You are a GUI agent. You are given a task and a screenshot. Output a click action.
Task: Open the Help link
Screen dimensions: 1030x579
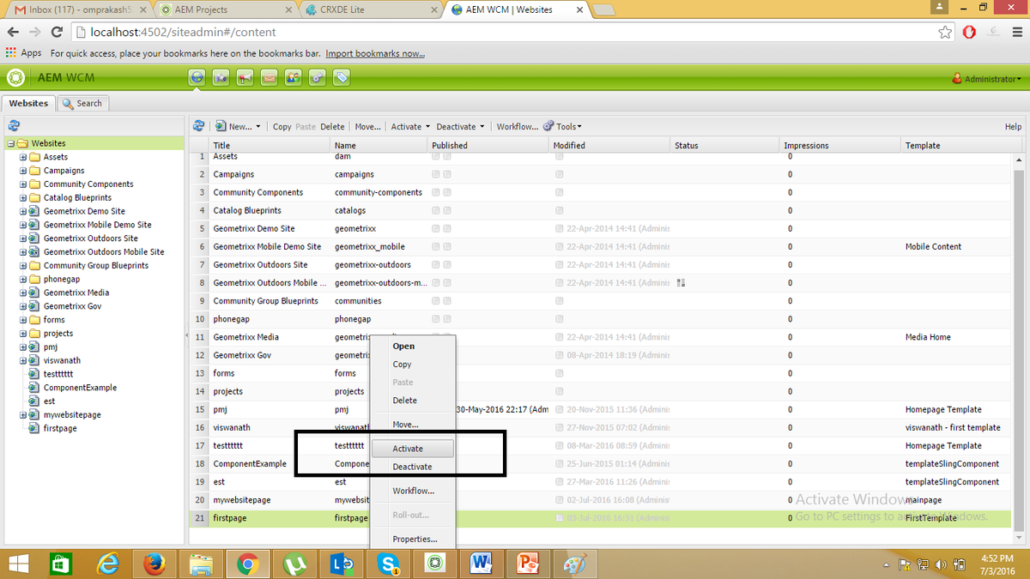click(1013, 127)
